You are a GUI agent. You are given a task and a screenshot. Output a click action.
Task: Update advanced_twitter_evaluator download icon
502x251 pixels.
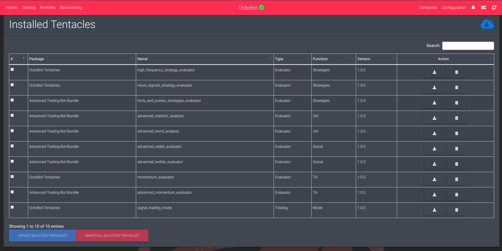[434, 164]
